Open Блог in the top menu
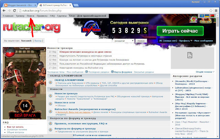Screen dimensions: 220x139 pos(72,16)
